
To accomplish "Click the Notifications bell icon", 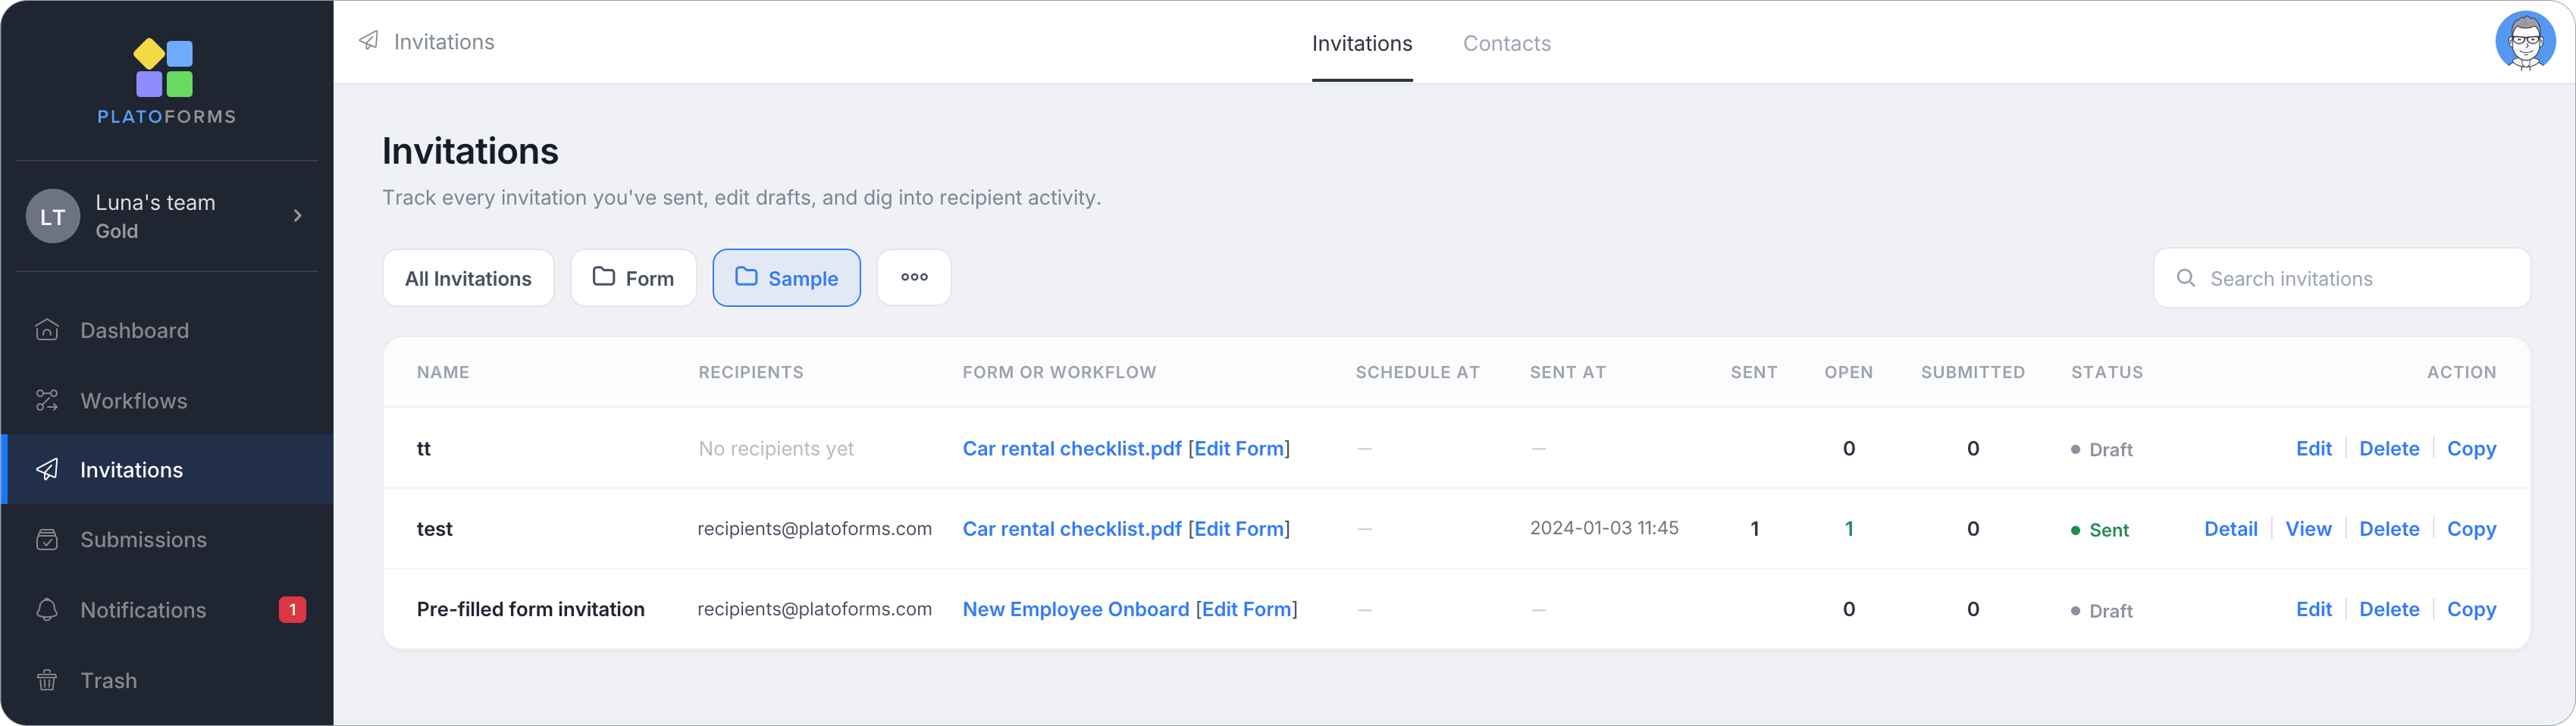I will pos(47,609).
